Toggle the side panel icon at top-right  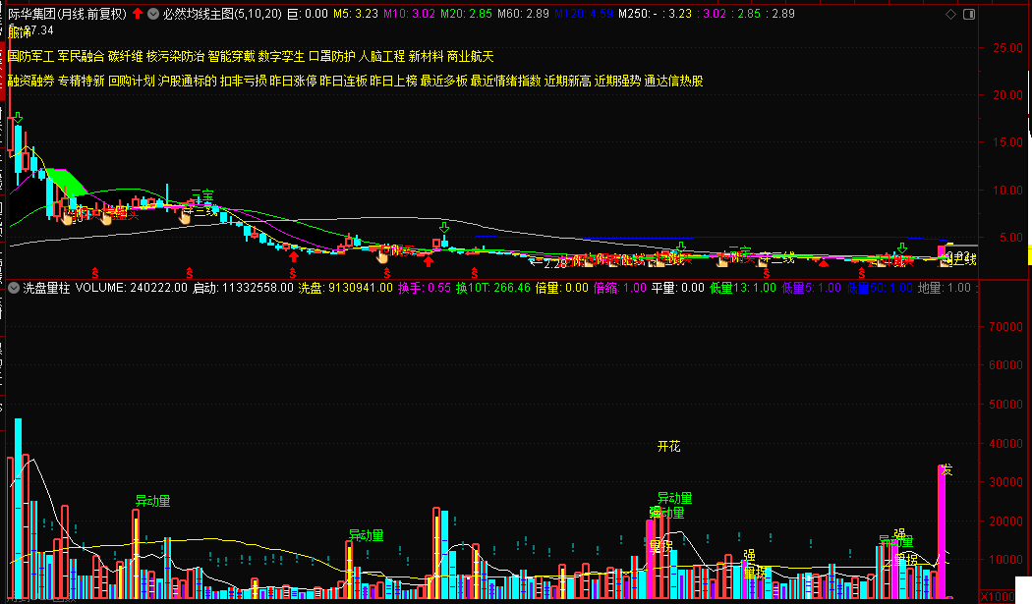point(969,14)
